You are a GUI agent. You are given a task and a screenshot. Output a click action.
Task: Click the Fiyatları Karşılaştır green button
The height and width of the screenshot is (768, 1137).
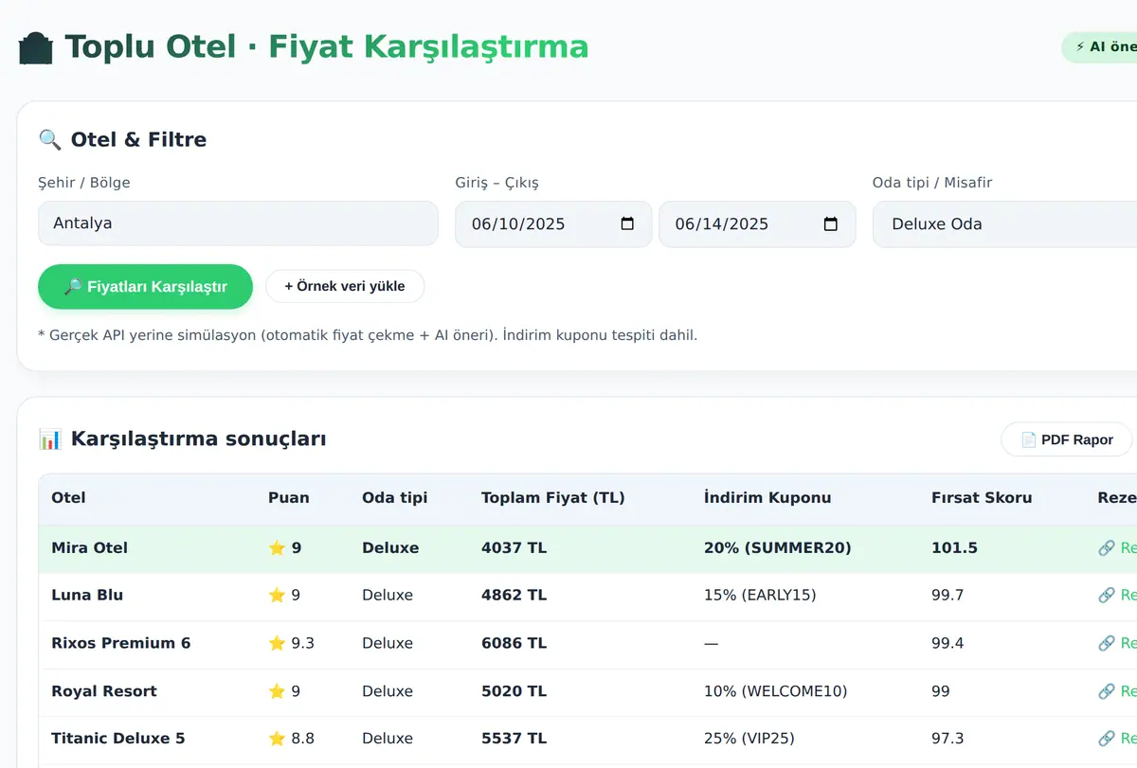click(145, 287)
